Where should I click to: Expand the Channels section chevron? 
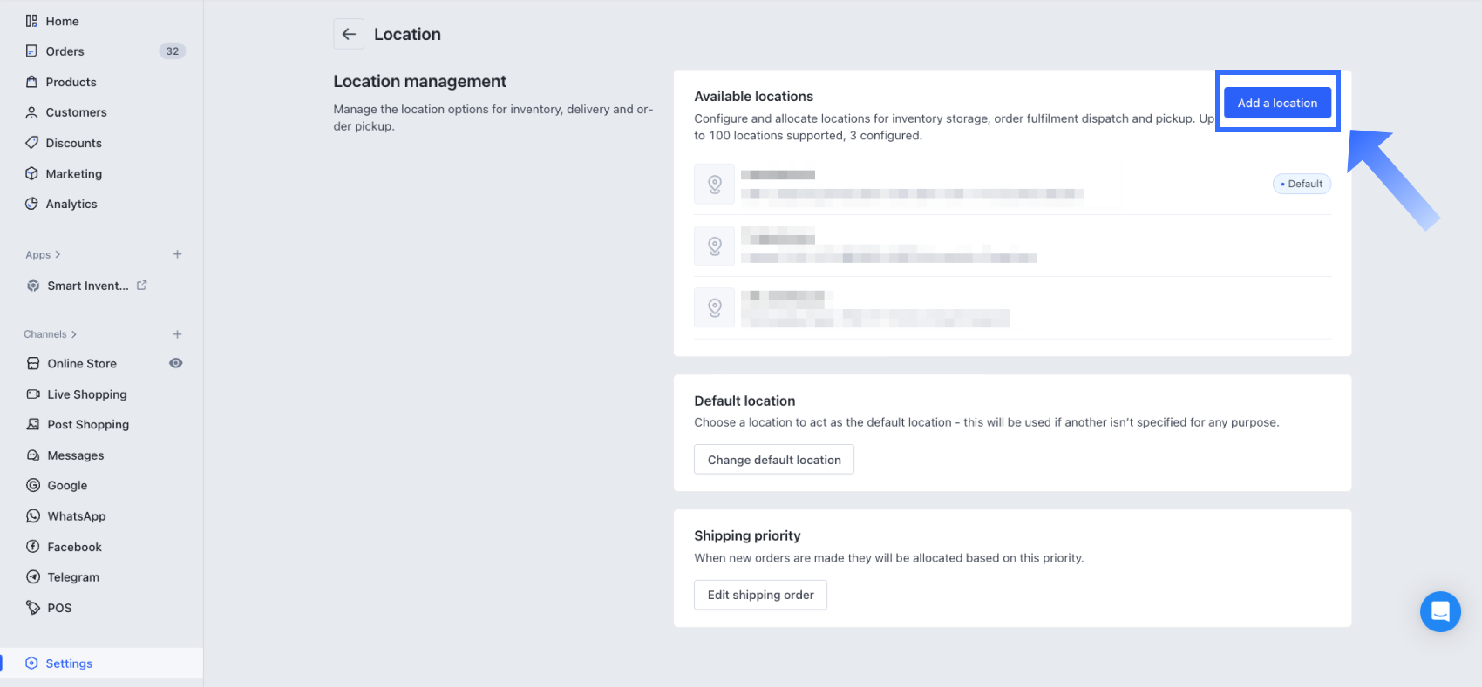[74, 334]
